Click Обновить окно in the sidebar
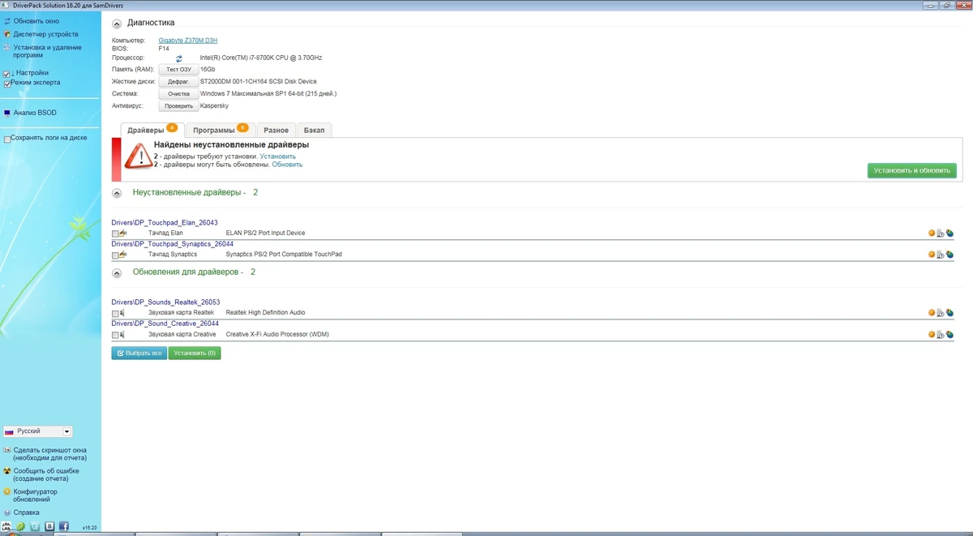Viewport: 973px width, 536px height. coord(36,20)
